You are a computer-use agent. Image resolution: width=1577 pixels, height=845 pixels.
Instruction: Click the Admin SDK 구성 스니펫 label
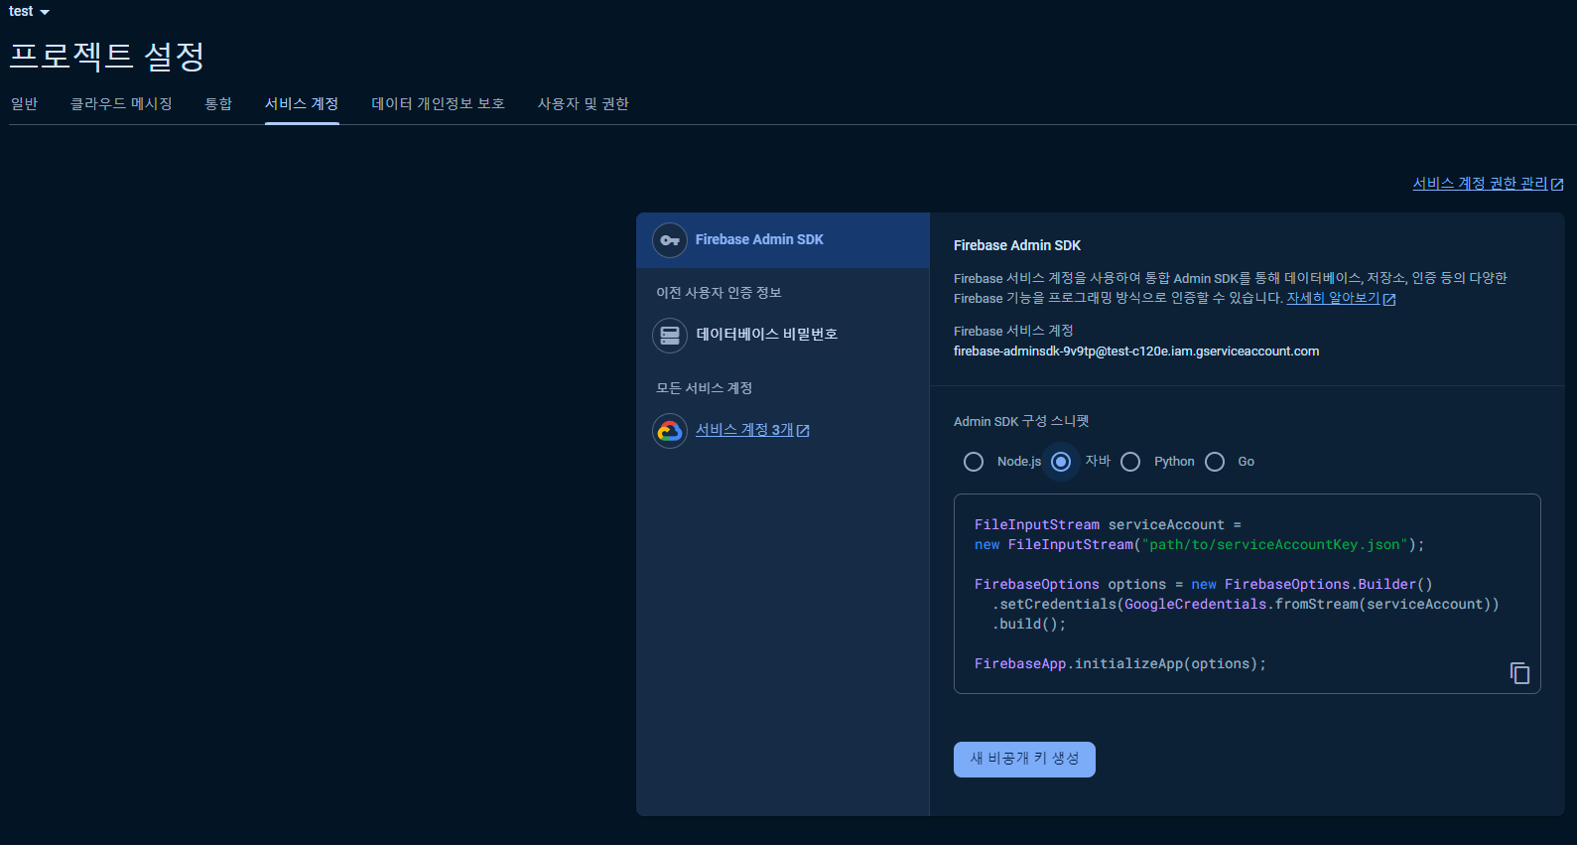point(1021,422)
